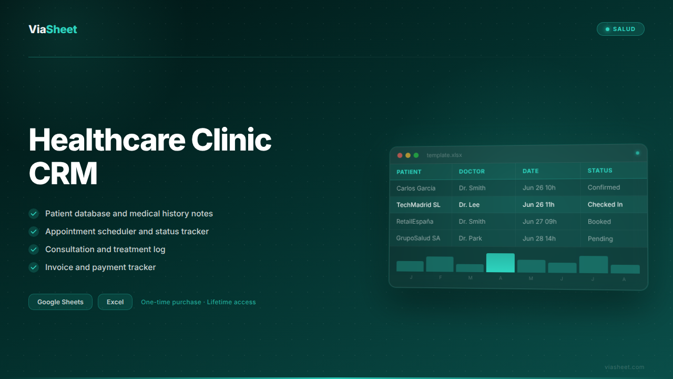This screenshot has width=673, height=379.
Task: Click the yellow window dot in template.xlsx
Action: point(408,155)
